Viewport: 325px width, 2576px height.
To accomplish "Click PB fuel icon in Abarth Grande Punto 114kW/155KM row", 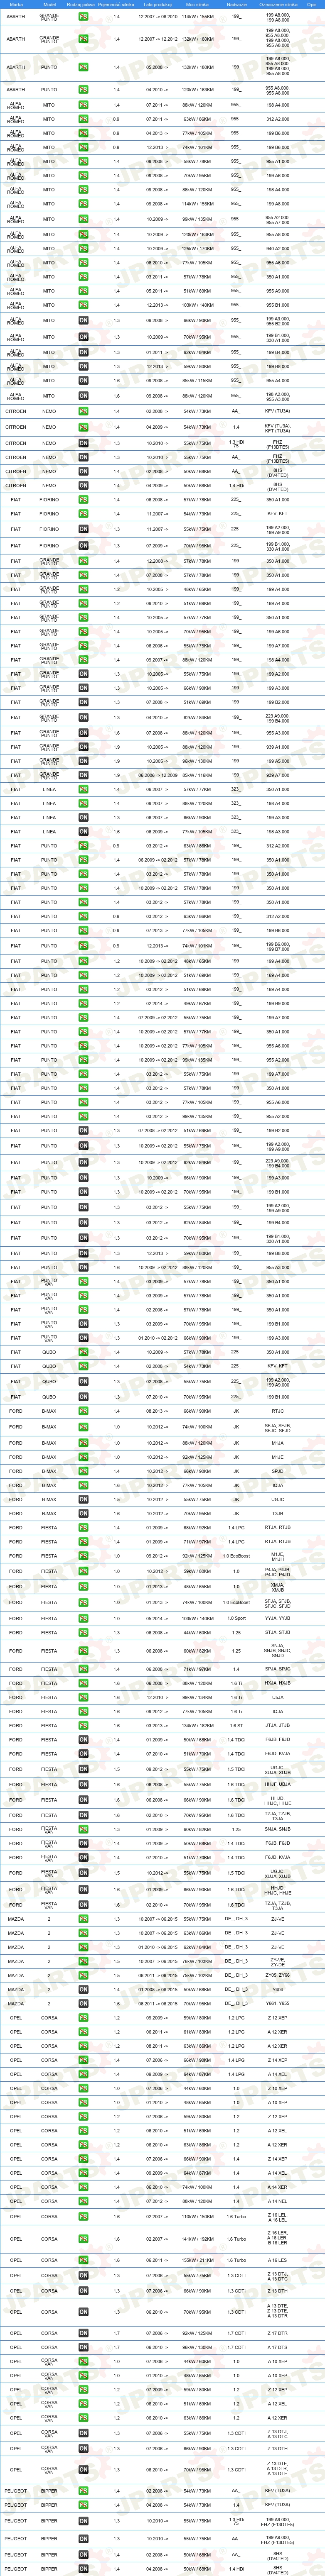I will click(84, 17).
